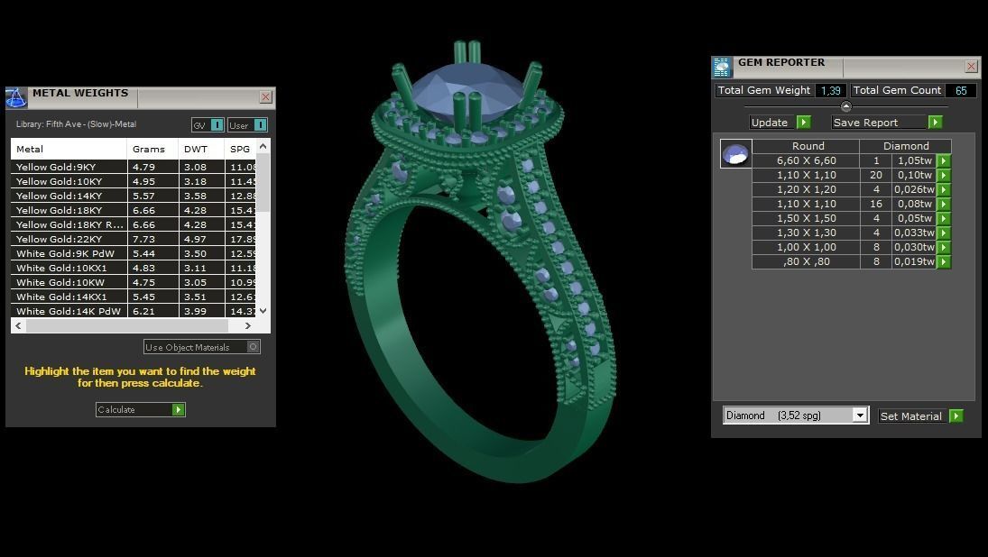Click the center stone on the ring model
Image resolution: width=988 pixels, height=557 pixels.
tap(467, 91)
